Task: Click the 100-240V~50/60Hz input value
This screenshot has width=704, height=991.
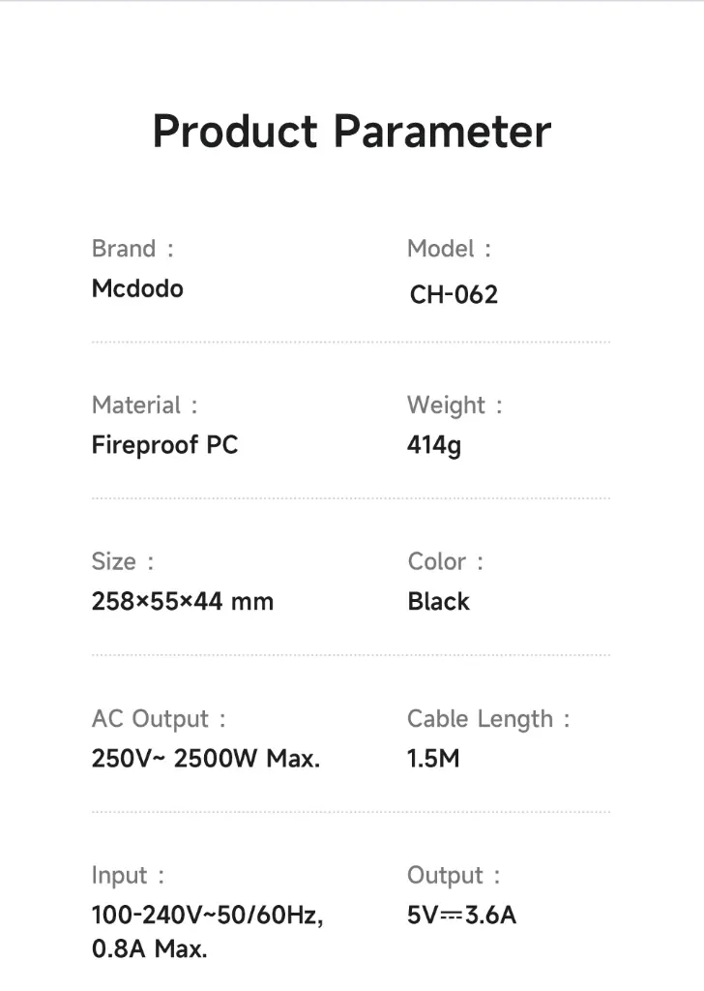Action: point(208,916)
